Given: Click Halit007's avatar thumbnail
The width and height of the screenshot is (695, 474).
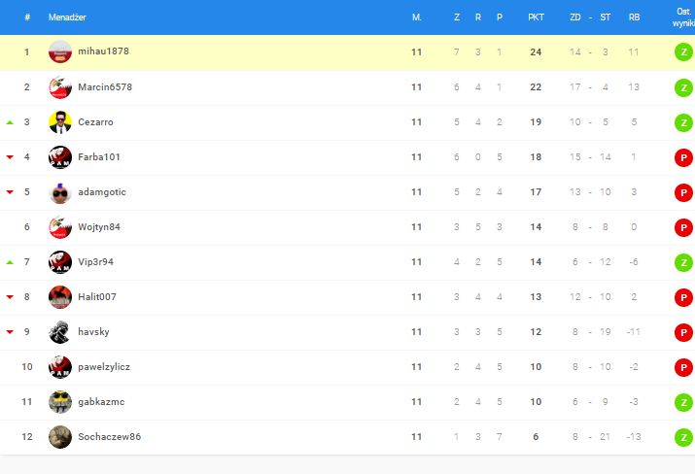Looking at the screenshot, I should (60, 297).
